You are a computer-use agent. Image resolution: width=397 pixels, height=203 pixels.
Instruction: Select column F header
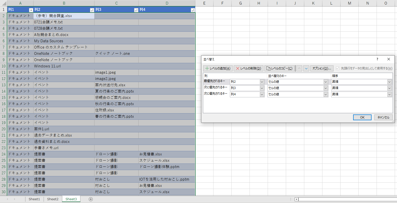pyautogui.click(x=222, y=3)
